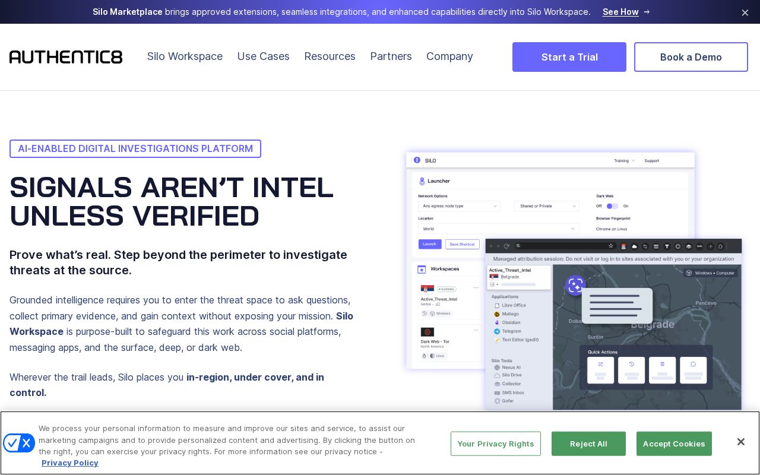This screenshot has width=760, height=475.
Task: Open Your Privacy Rights settings
Action: coord(496,444)
